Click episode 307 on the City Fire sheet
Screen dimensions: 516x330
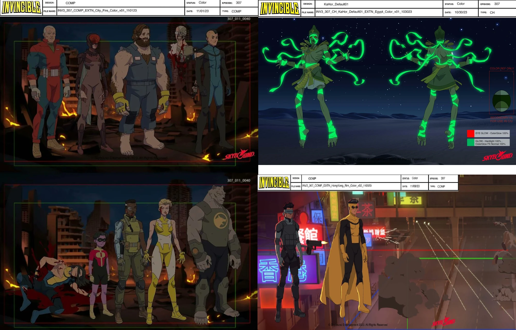(239, 3)
